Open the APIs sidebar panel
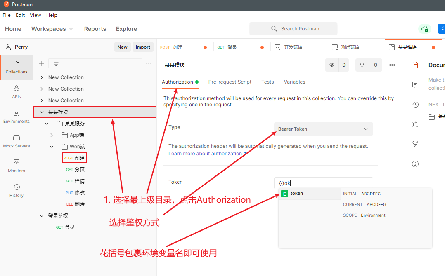The image size is (445, 276). (17, 92)
